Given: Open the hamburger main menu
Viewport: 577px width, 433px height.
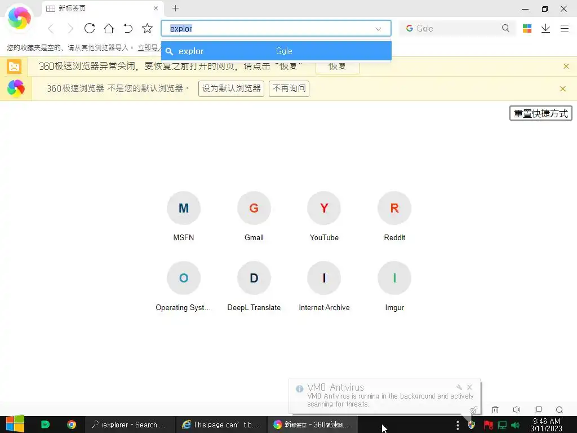Looking at the screenshot, I should point(565,28).
